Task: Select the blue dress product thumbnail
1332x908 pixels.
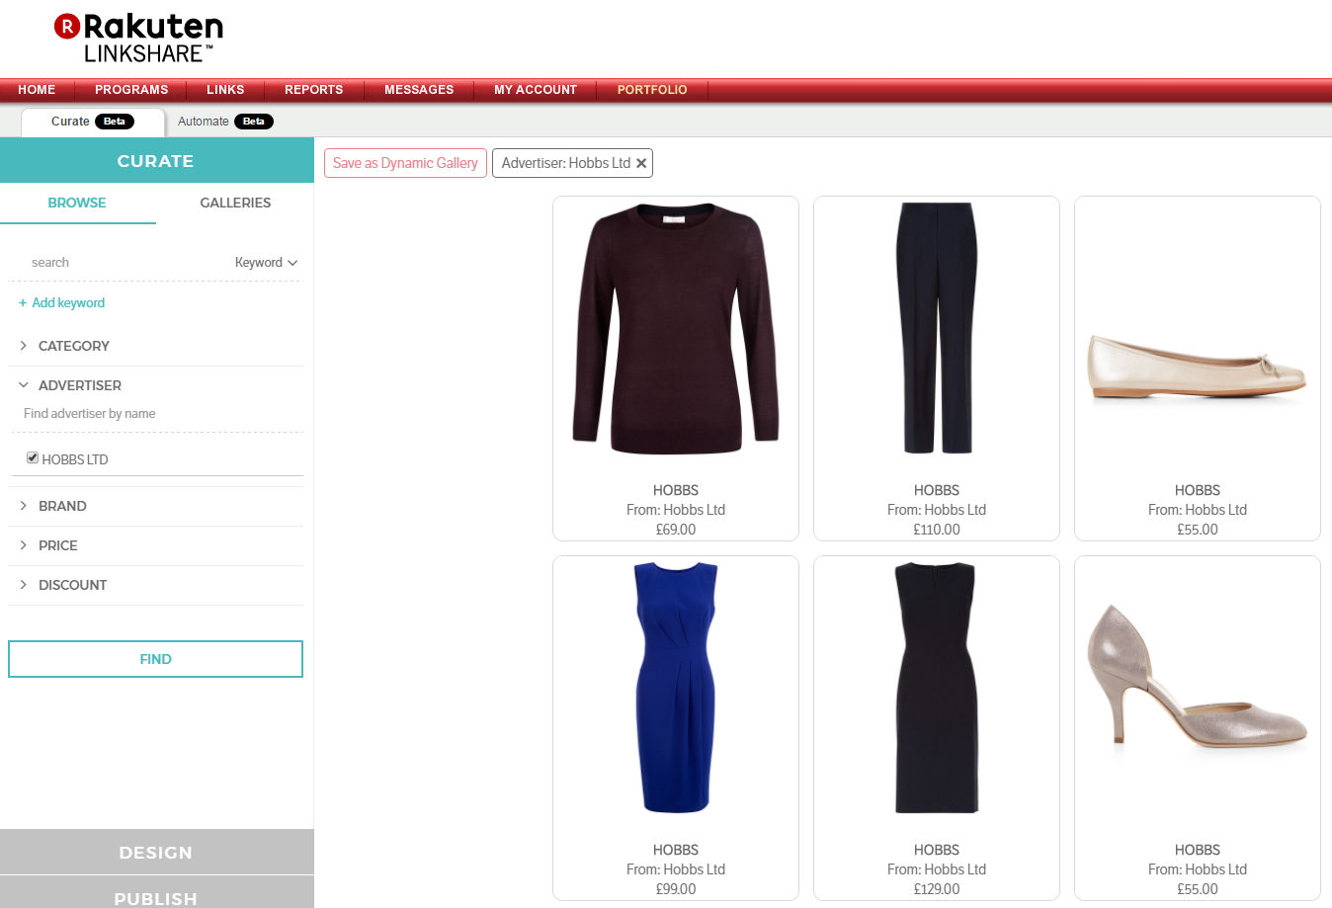Action: point(676,688)
